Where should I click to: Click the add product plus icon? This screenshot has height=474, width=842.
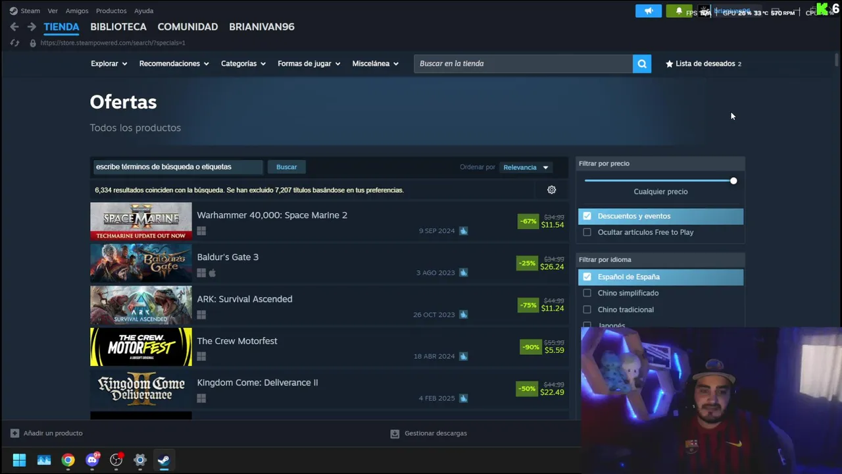click(x=14, y=433)
